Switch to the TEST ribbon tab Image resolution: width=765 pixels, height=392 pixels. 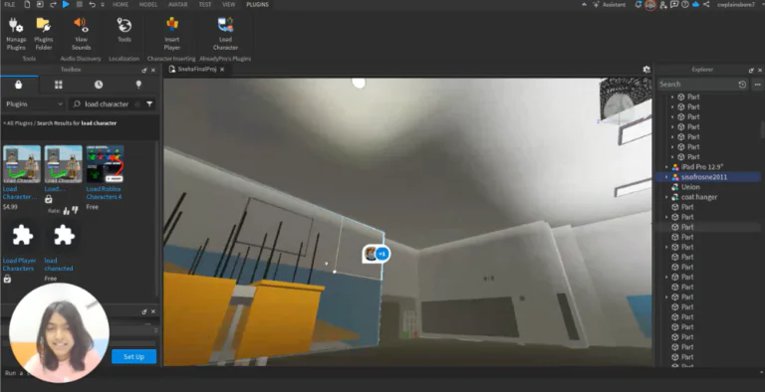(205, 4)
